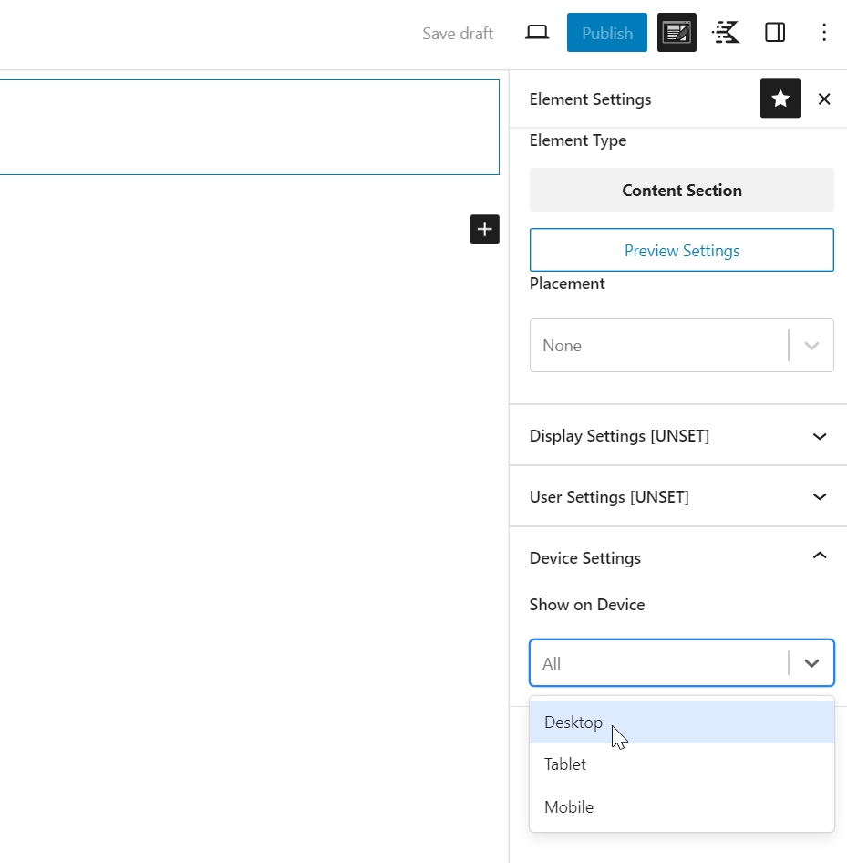Click Save draft
This screenshot has width=847, height=863.
[x=458, y=34]
